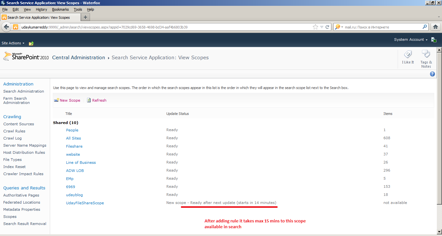Open the History menu
Viewport: 442px width, 236px height.
(41, 9)
